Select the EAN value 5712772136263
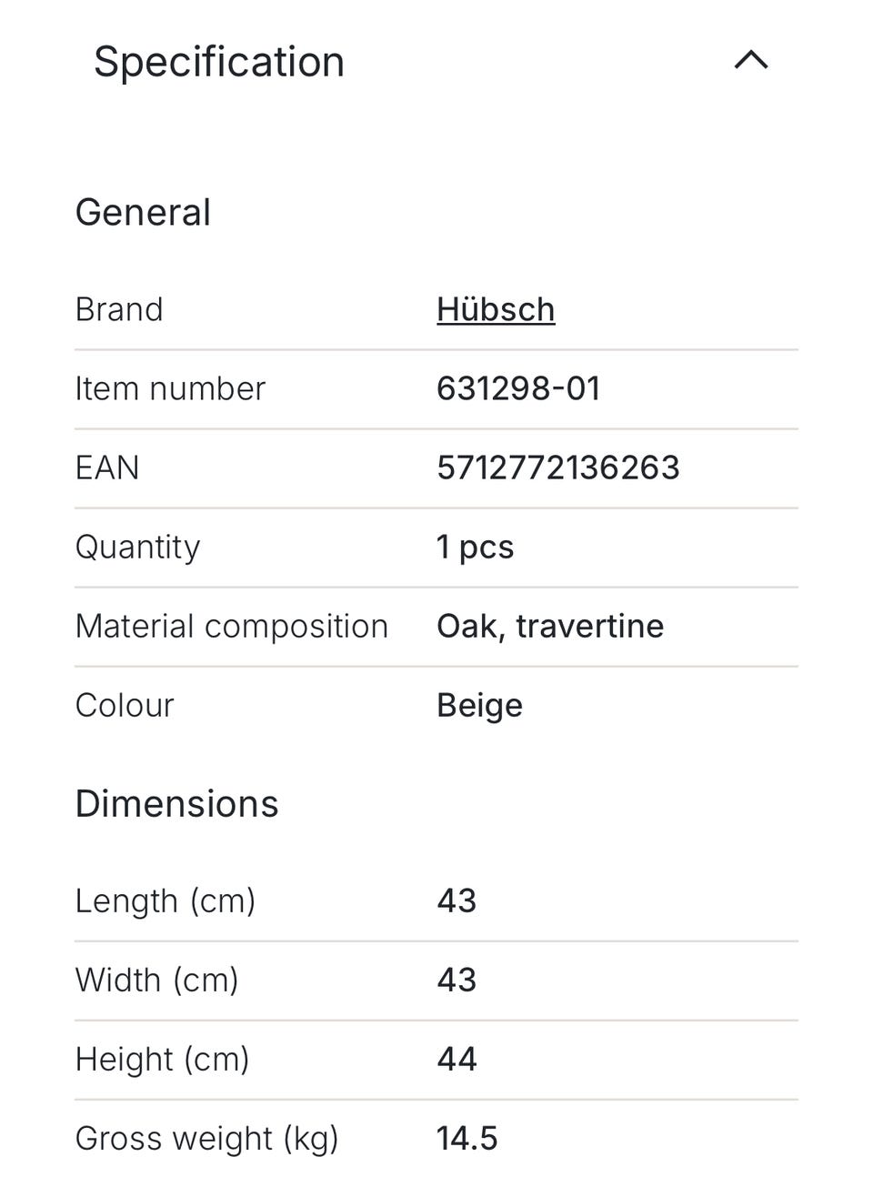 558,468
